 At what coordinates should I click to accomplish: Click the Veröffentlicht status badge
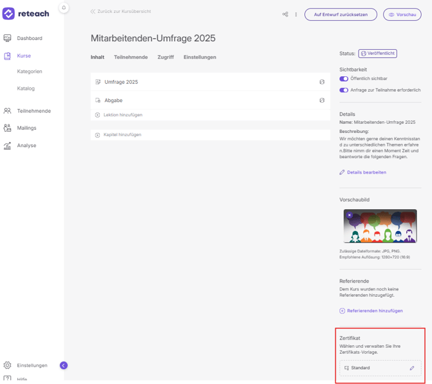[x=377, y=54]
